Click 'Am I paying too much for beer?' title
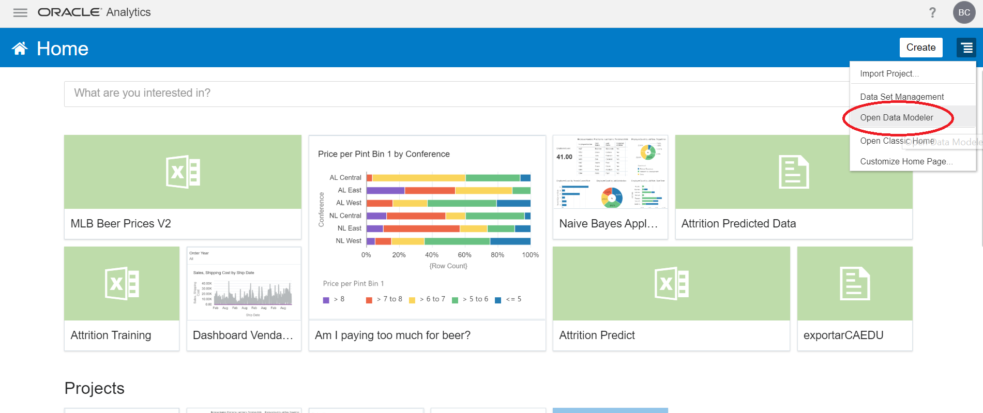Image resolution: width=983 pixels, height=413 pixels. [x=392, y=335]
